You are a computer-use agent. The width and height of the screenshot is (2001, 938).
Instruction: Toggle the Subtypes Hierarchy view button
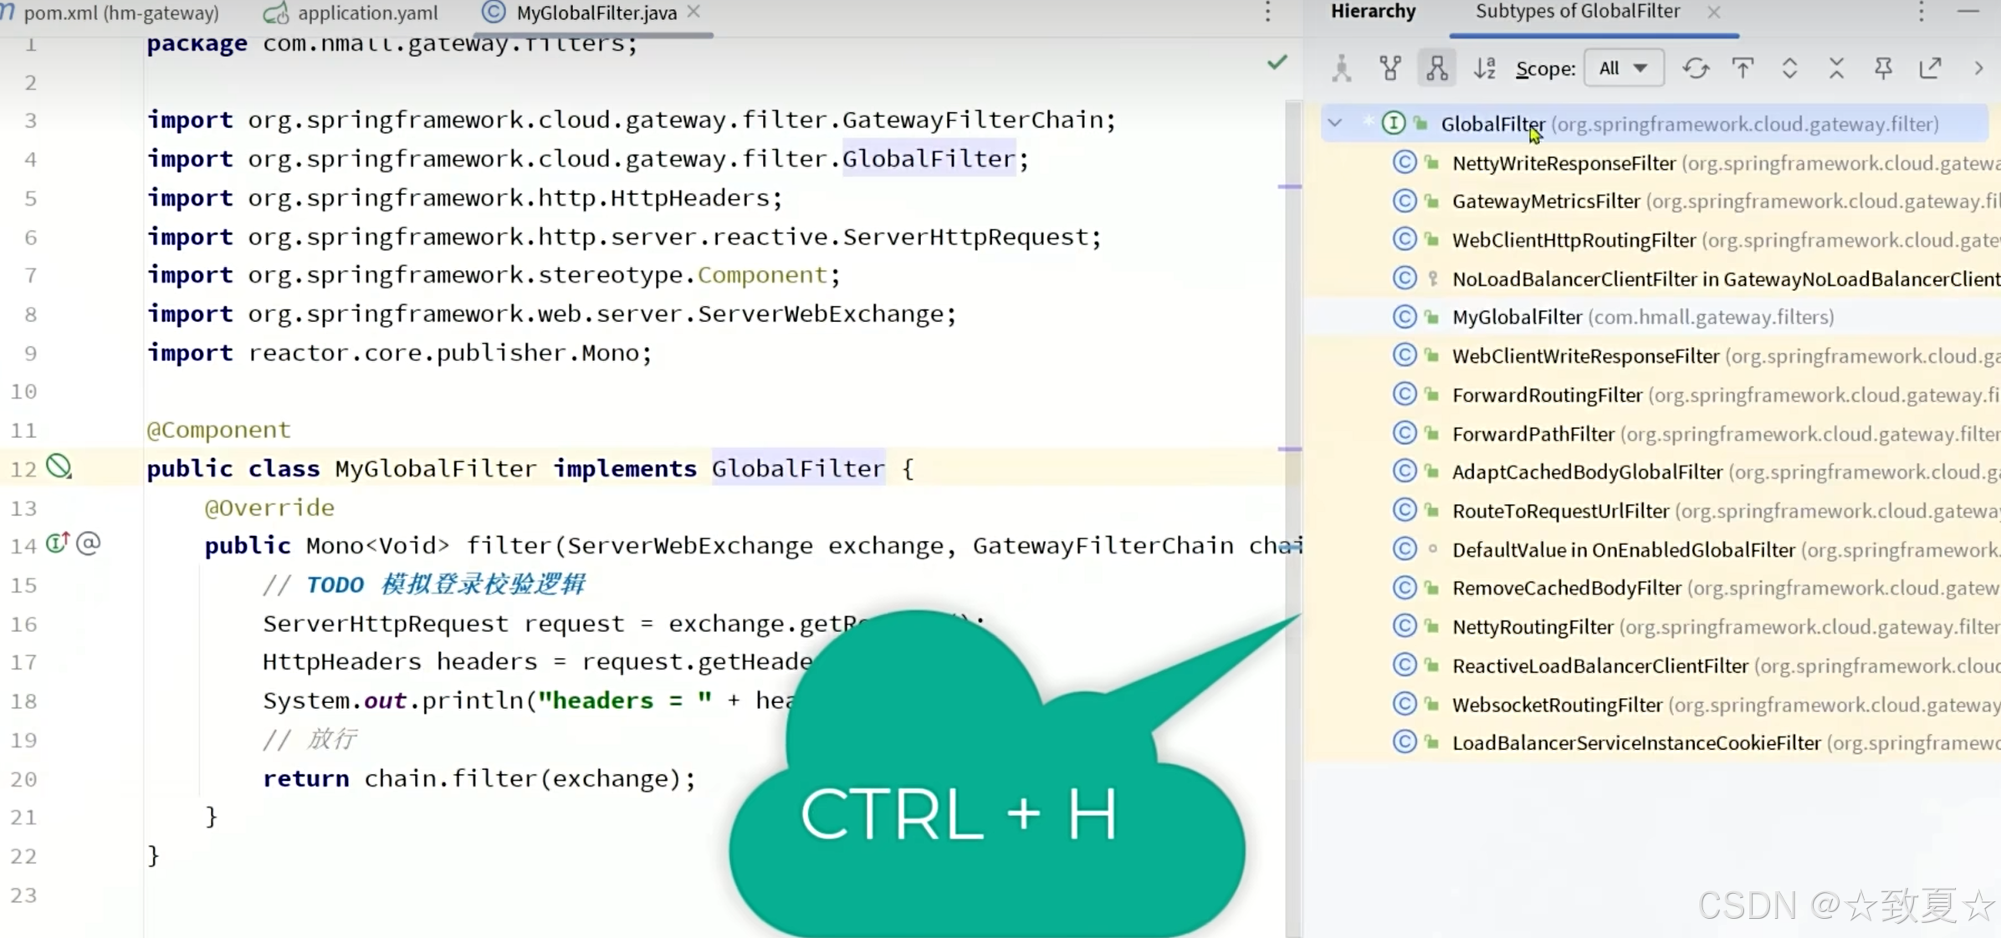tap(1437, 69)
